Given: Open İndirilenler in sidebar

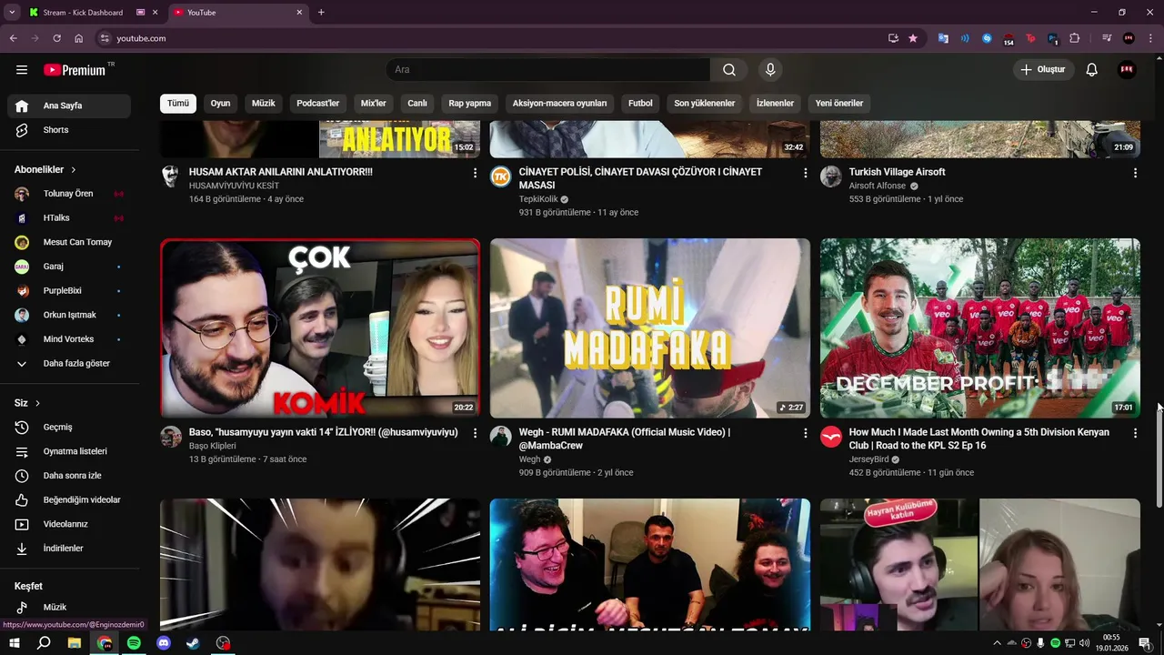Looking at the screenshot, I should pos(69,549).
